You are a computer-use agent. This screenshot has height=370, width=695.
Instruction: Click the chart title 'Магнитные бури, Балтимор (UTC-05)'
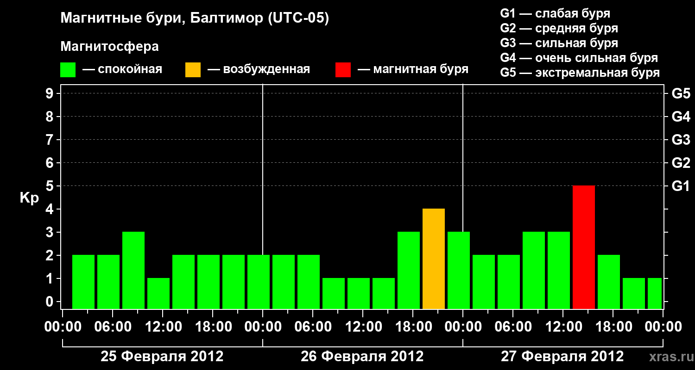[x=195, y=19]
